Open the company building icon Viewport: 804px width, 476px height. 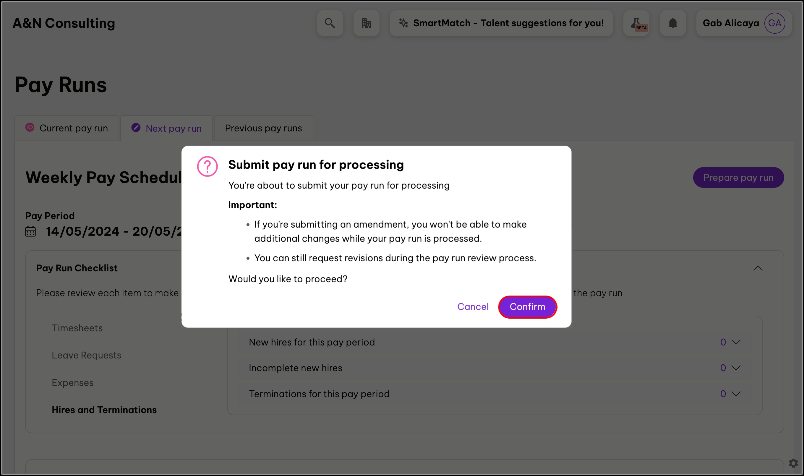(x=366, y=23)
